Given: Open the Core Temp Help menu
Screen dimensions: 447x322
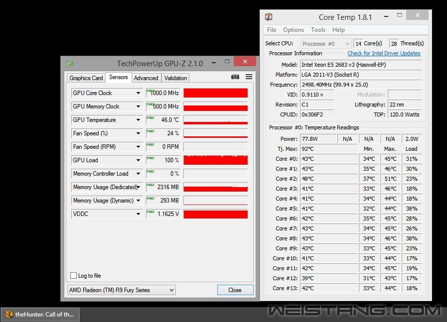Looking at the screenshot, I should (x=338, y=29).
